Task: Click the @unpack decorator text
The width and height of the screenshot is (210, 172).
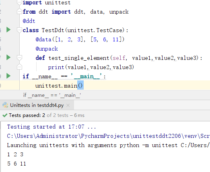Action: click(47, 49)
